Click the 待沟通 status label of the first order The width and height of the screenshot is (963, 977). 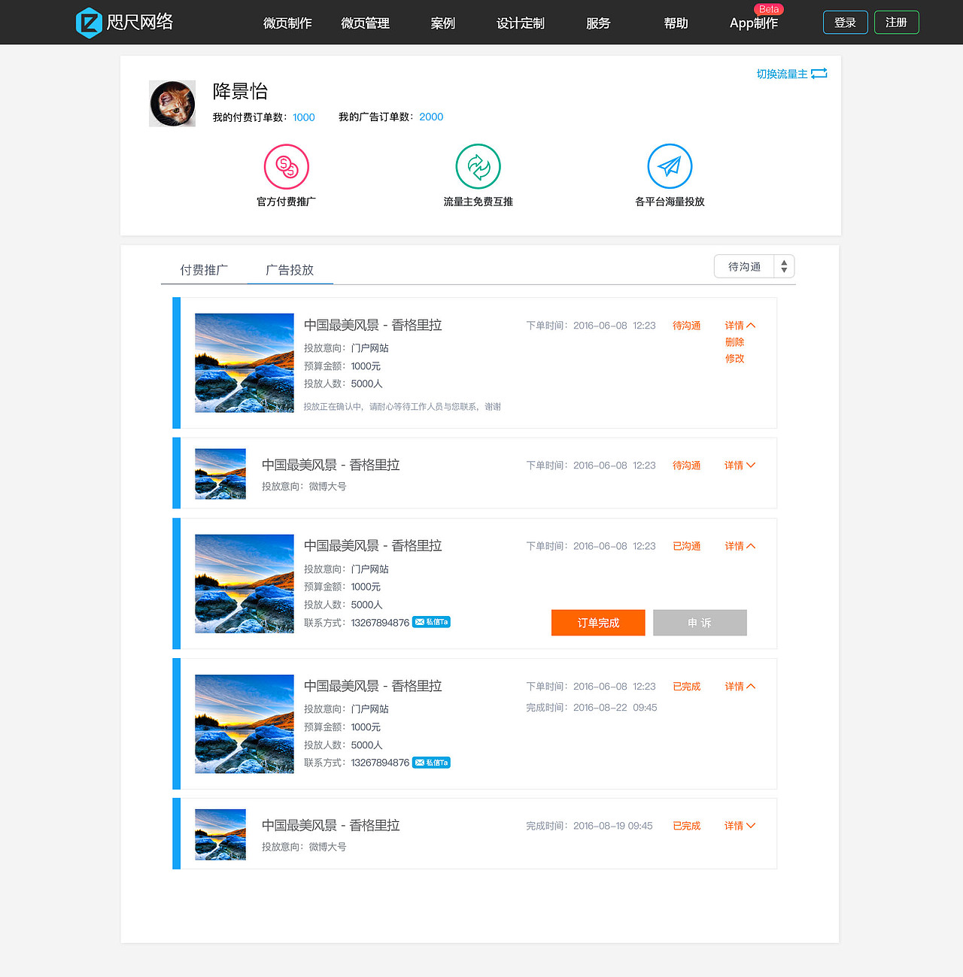click(686, 326)
